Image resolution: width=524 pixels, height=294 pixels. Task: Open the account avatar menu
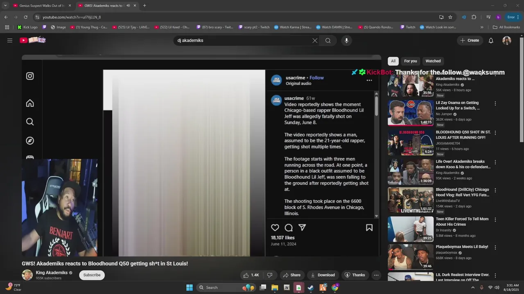click(x=507, y=40)
